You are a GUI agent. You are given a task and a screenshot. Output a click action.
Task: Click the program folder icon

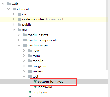point(30,66)
